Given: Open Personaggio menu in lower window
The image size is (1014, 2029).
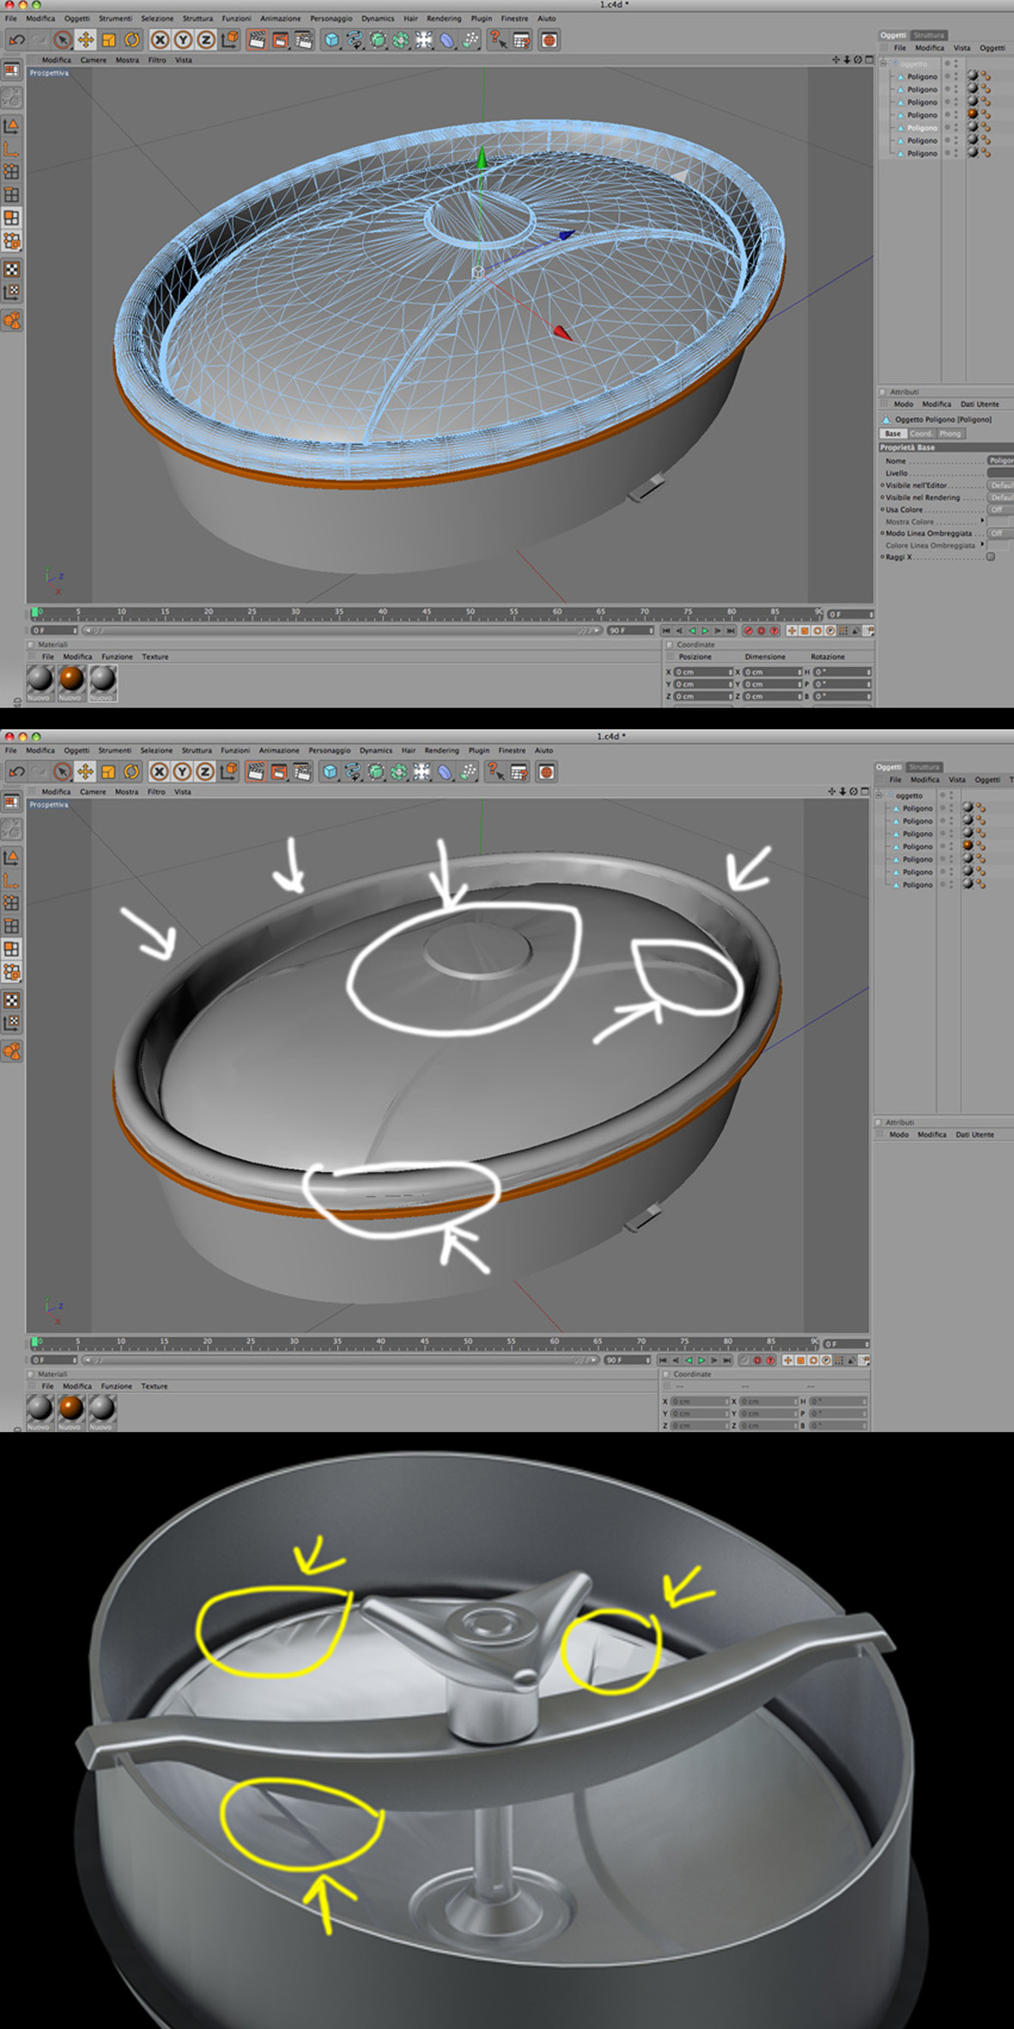Looking at the screenshot, I should tap(330, 750).
